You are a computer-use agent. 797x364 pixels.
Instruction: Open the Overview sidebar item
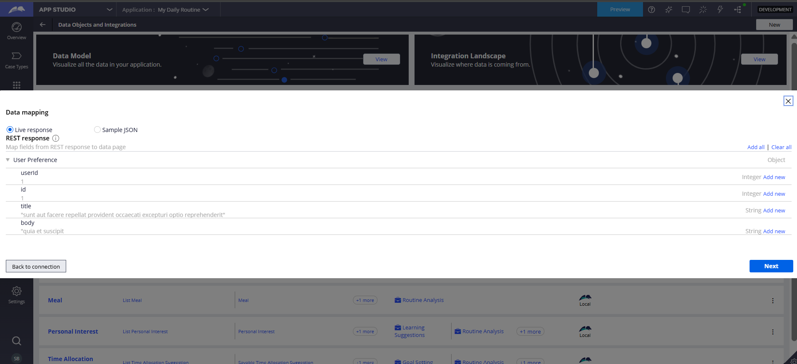[x=17, y=31]
